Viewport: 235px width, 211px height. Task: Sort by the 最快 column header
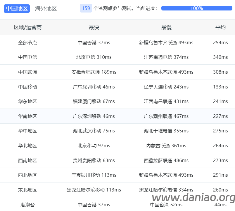94,27
